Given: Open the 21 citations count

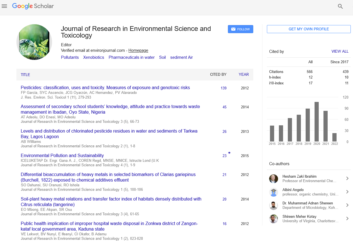Looking at the screenshot, I should tap(225, 175).
